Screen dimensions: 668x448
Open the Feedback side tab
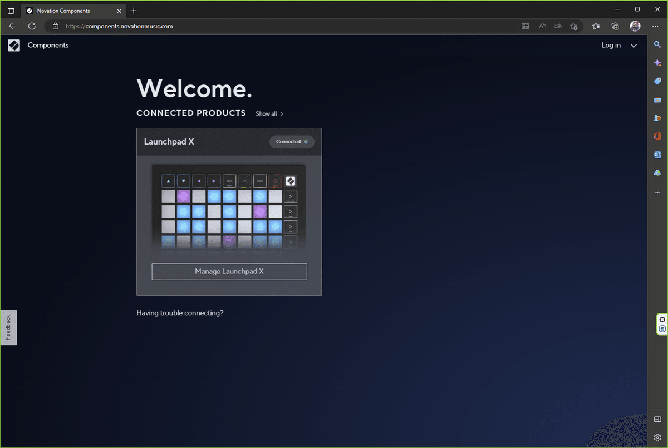coord(8,327)
